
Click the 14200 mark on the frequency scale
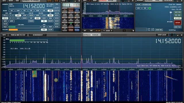104,70
